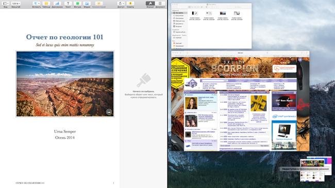The width and height of the screenshot is (335, 188).
Task: Click the paintbrush icon in the Format panel
Action: click(x=144, y=80)
